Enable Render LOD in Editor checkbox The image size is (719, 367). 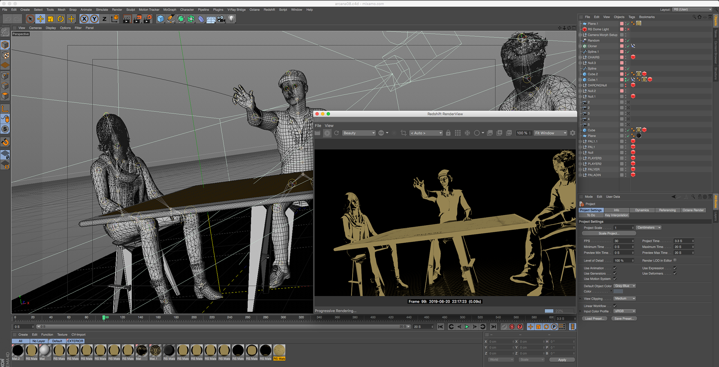(675, 260)
